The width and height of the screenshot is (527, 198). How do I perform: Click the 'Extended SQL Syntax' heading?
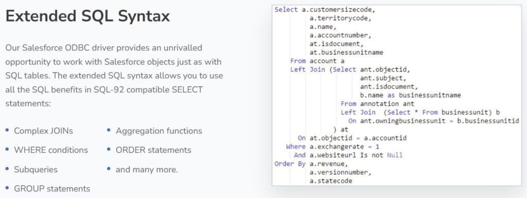pos(87,16)
